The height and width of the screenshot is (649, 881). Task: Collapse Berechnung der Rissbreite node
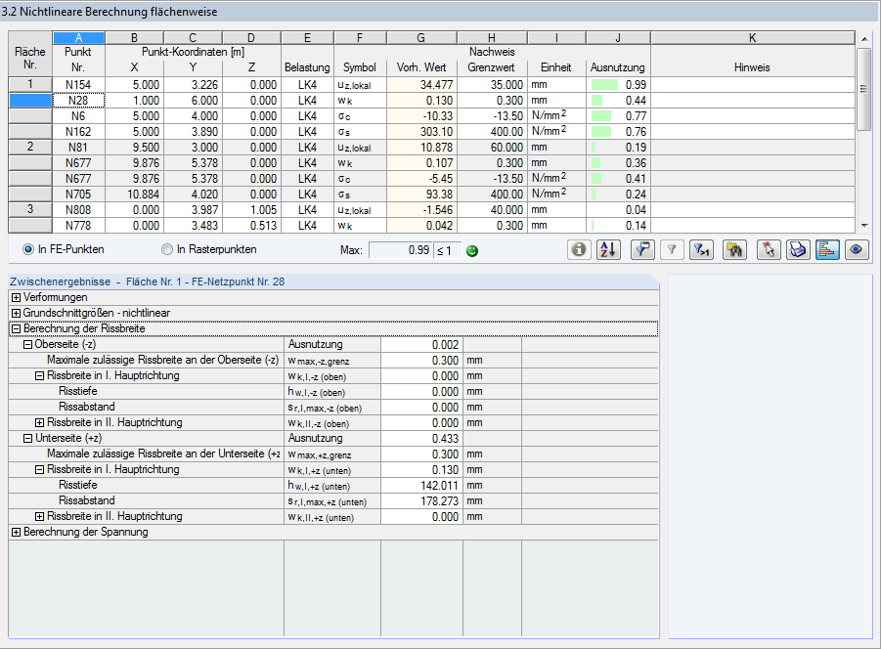click(x=17, y=329)
